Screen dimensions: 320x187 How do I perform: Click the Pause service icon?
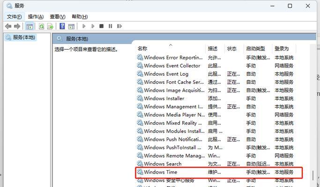coord(111,26)
